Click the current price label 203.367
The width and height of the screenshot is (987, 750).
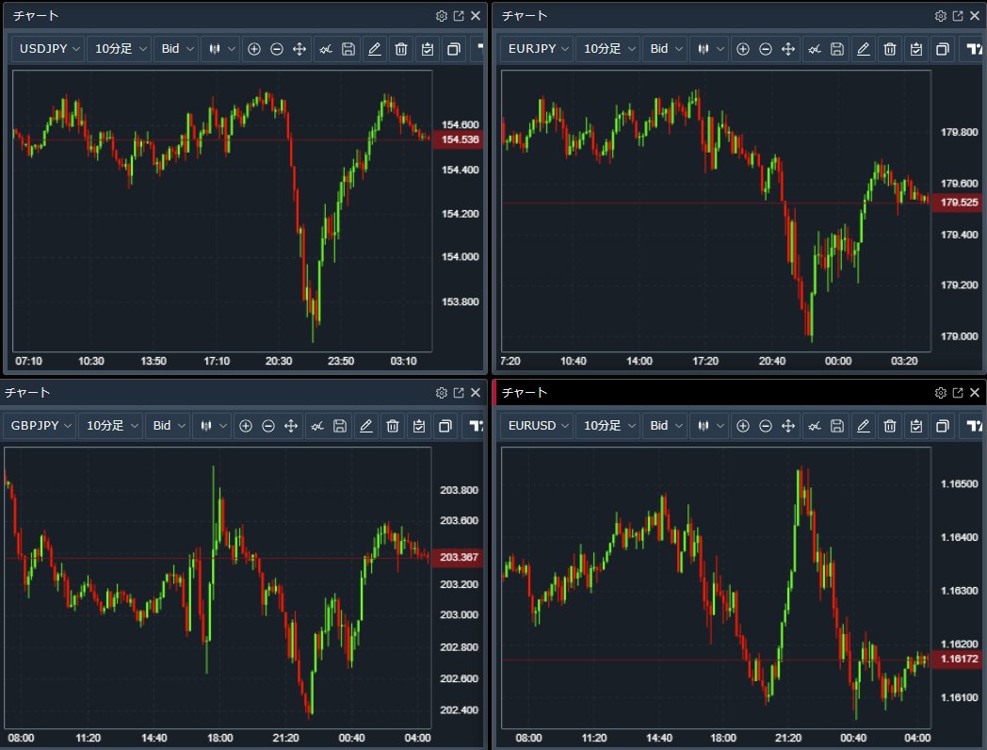click(458, 557)
